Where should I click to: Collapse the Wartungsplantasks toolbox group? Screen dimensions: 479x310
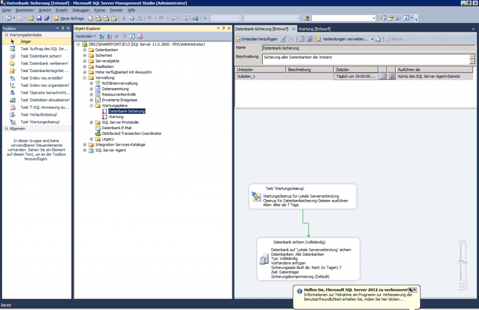click(6, 35)
